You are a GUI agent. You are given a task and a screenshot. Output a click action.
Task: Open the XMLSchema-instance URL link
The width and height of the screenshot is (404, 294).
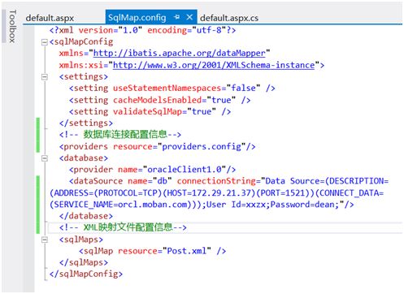point(214,65)
